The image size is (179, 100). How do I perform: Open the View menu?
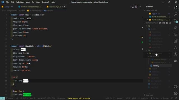coord(28,2)
